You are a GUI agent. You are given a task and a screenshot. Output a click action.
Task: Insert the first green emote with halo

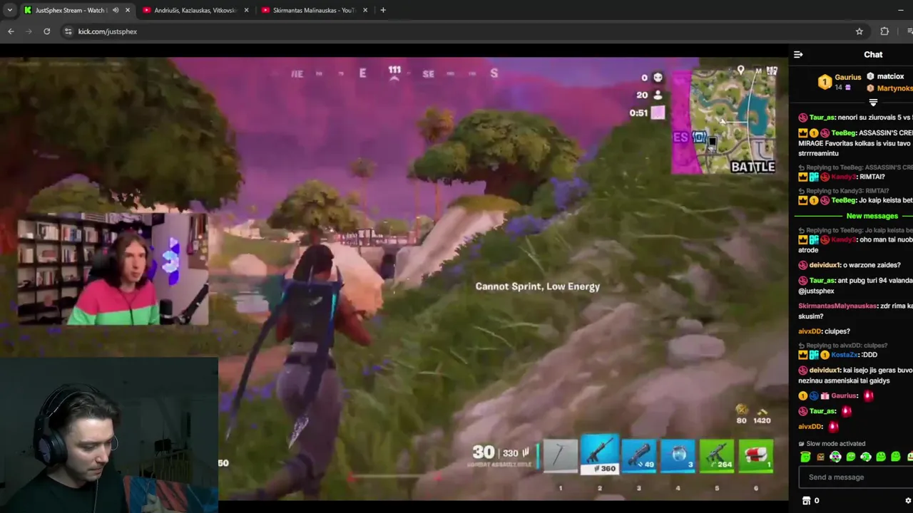[805, 457]
